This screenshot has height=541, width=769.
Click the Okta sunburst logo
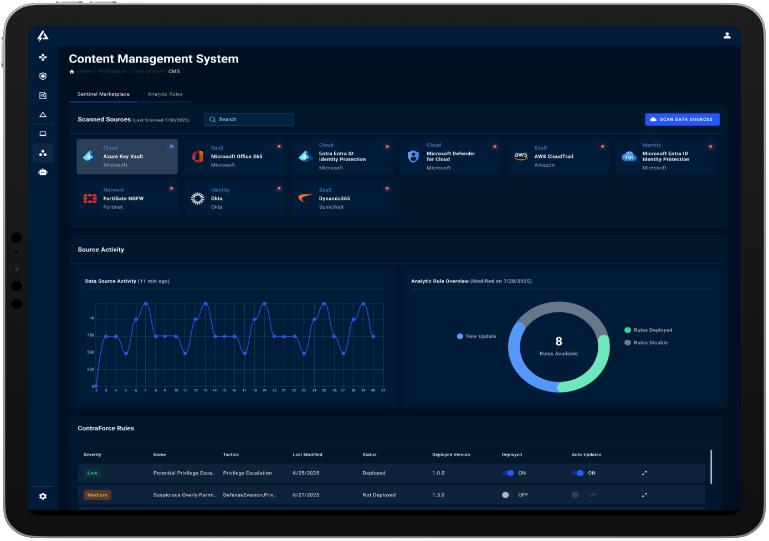(x=198, y=198)
